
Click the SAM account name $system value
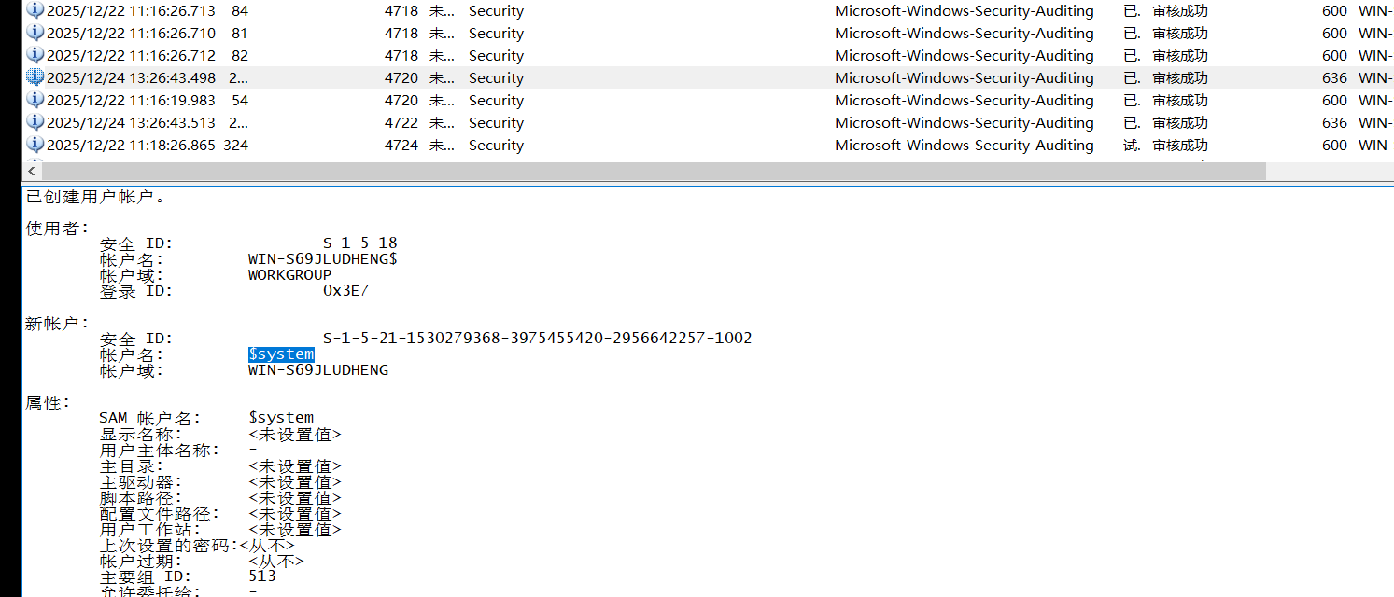(281, 418)
